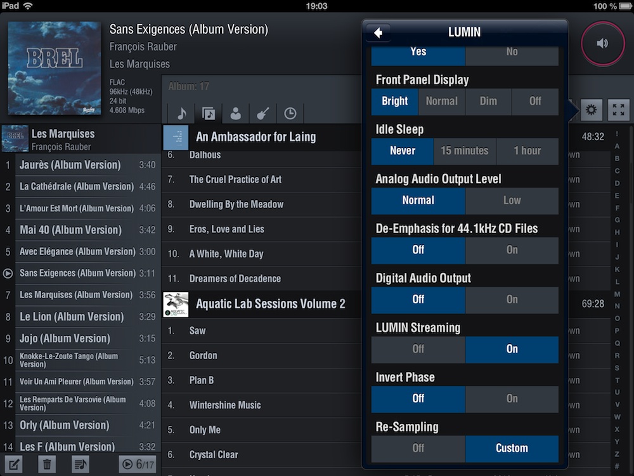Browse recently added with the clock tab
This screenshot has height=476, width=634.
point(290,114)
